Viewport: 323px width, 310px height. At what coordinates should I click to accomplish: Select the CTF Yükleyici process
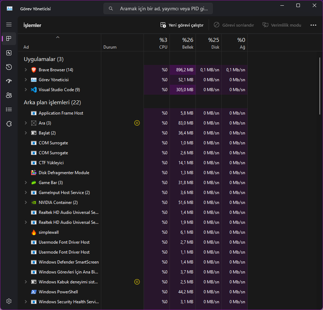[133, 163]
